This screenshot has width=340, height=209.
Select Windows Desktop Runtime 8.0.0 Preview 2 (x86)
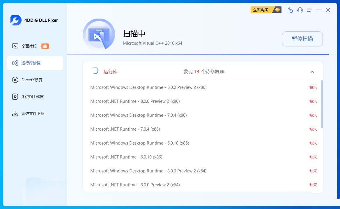[203, 87]
